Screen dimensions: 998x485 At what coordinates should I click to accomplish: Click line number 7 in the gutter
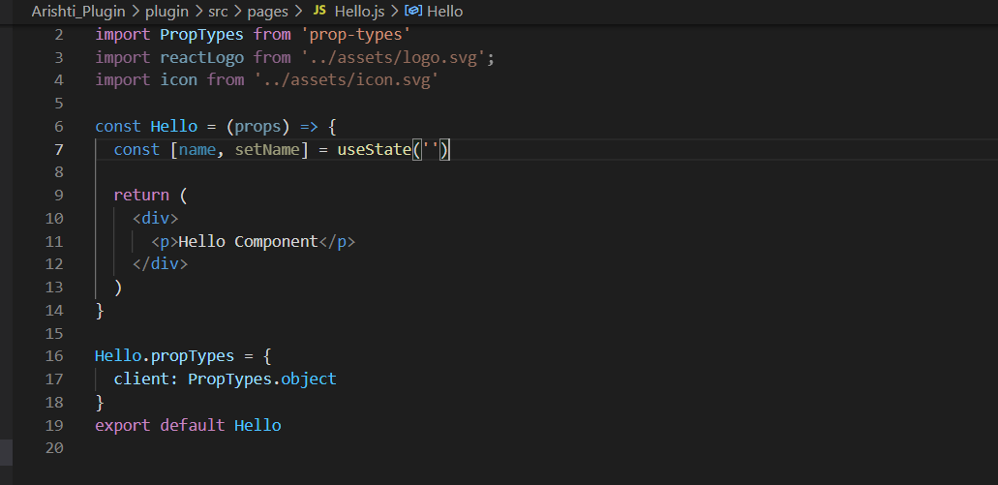[x=59, y=150]
